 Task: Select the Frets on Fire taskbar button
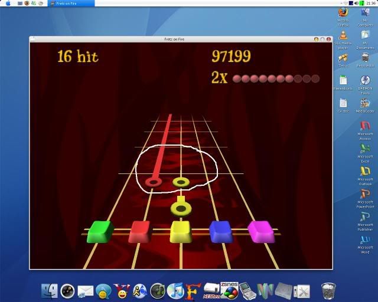point(72,4)
